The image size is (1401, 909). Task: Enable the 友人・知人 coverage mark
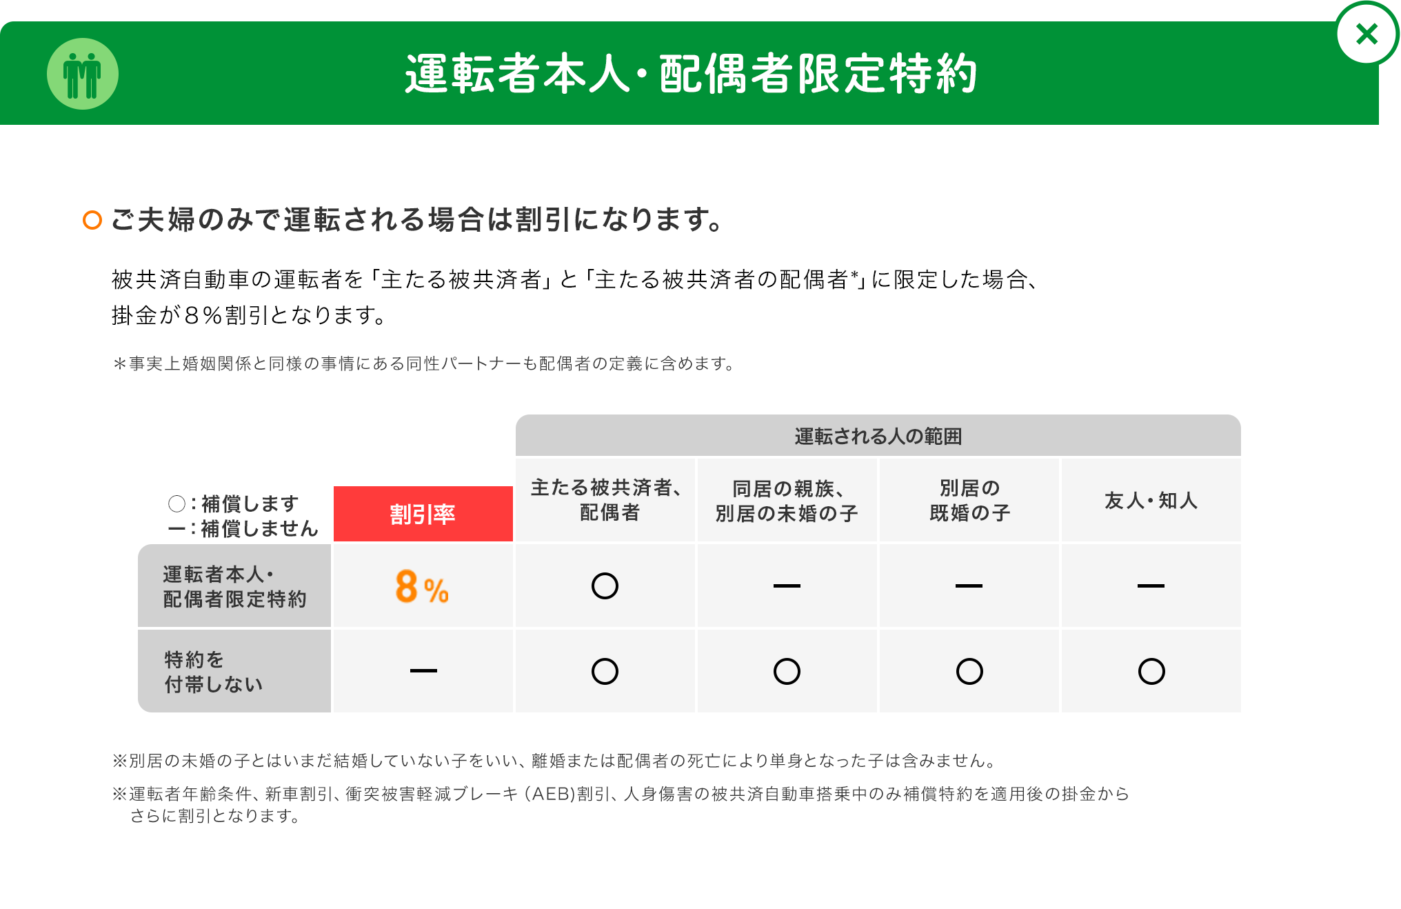[1151, 585]
